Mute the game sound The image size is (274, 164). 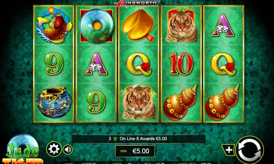pos(68,149)
